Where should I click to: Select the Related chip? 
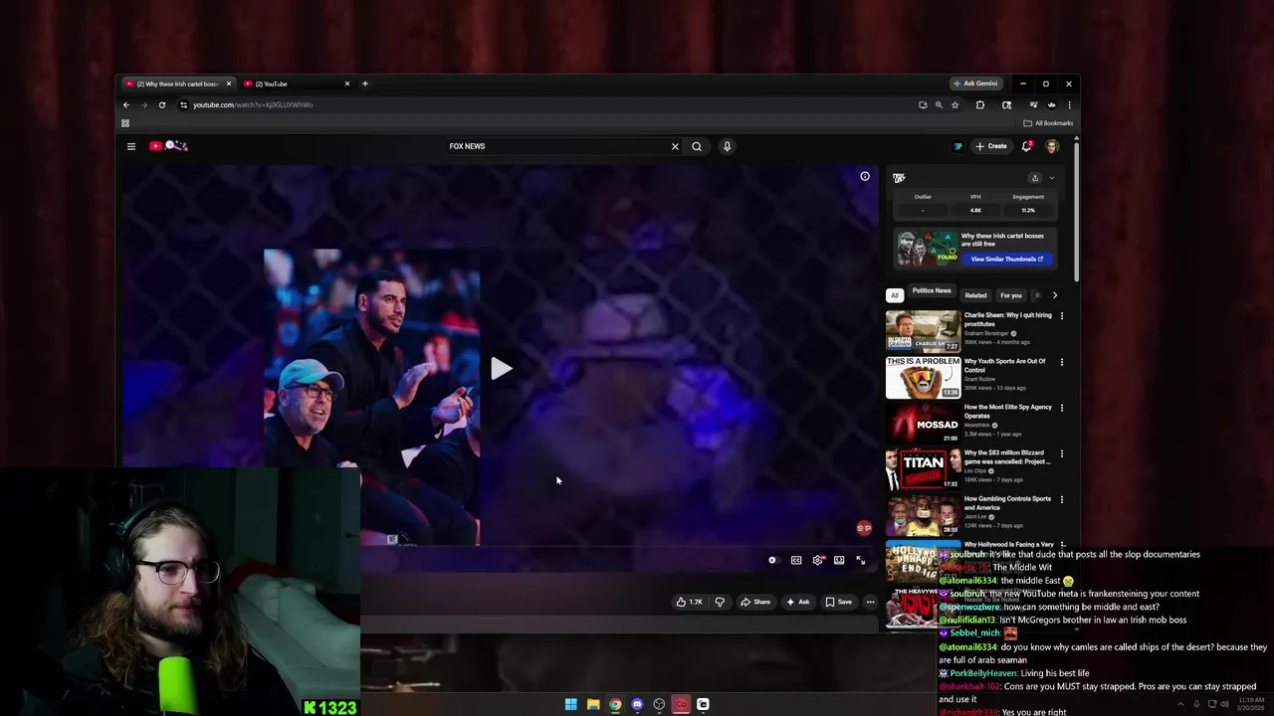(975, 295)
